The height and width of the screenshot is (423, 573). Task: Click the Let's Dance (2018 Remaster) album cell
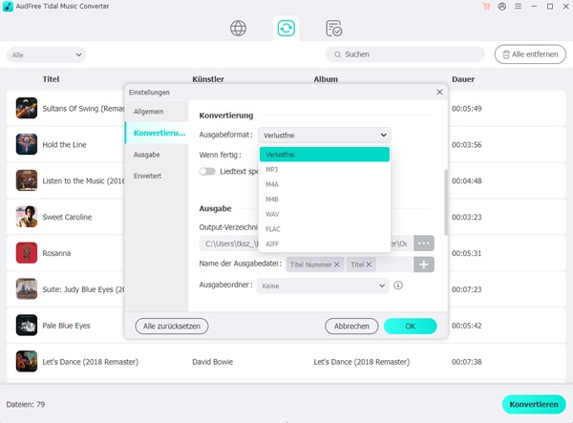(x=361, y=362)
